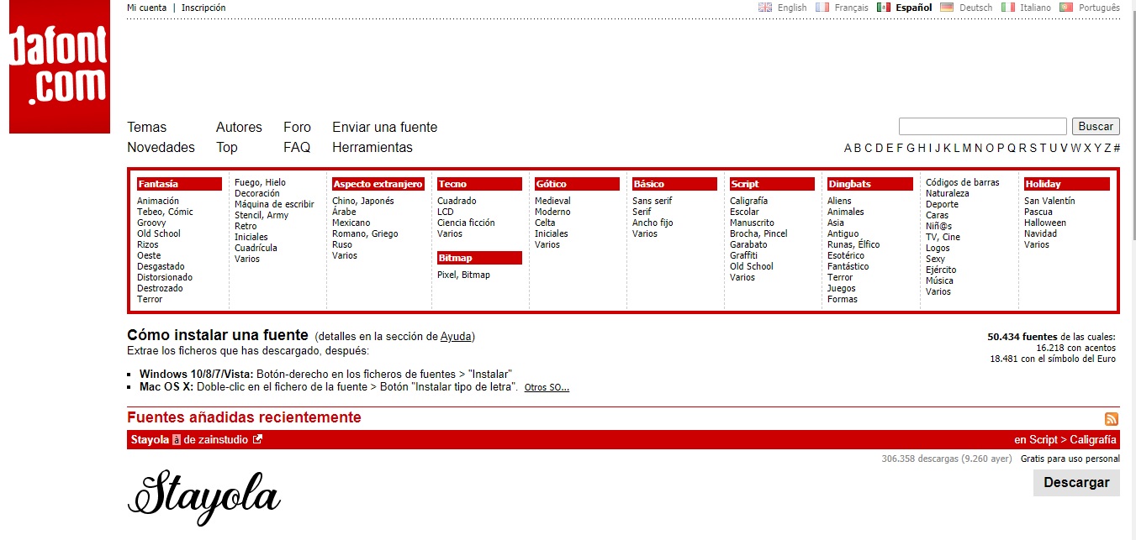The width and height of the screenshot is (1136, 540).
Task: Switch language to English
Action: 792,8
